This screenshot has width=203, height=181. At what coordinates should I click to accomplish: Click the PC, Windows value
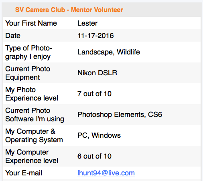click(99, 135)
